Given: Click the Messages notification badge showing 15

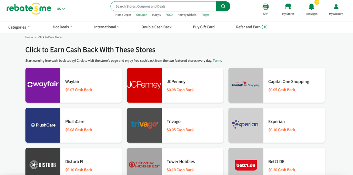Looking at the screenshot, I should click(317, 2).
